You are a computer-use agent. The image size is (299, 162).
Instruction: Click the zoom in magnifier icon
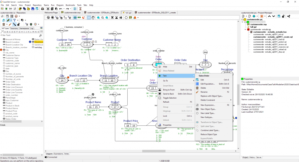(x=98, y=18)
